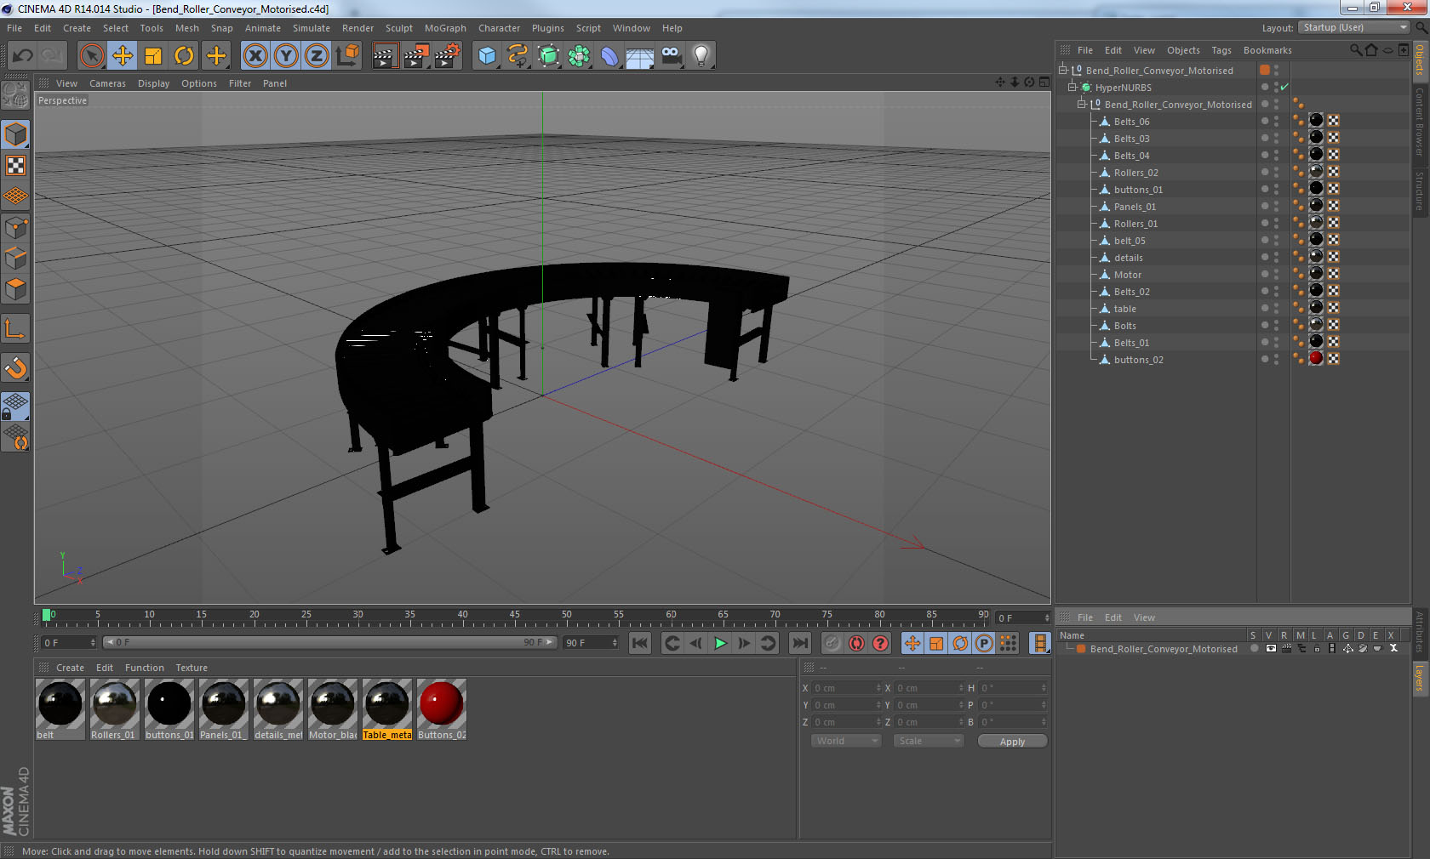The height and width of the screenshot is (859, 1430).
Task: Toggle visibility dot for buttons_02
Action: pyautogui.click(x=1265, y=359)
